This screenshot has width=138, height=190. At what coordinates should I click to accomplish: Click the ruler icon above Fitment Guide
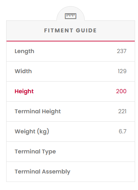70,16
